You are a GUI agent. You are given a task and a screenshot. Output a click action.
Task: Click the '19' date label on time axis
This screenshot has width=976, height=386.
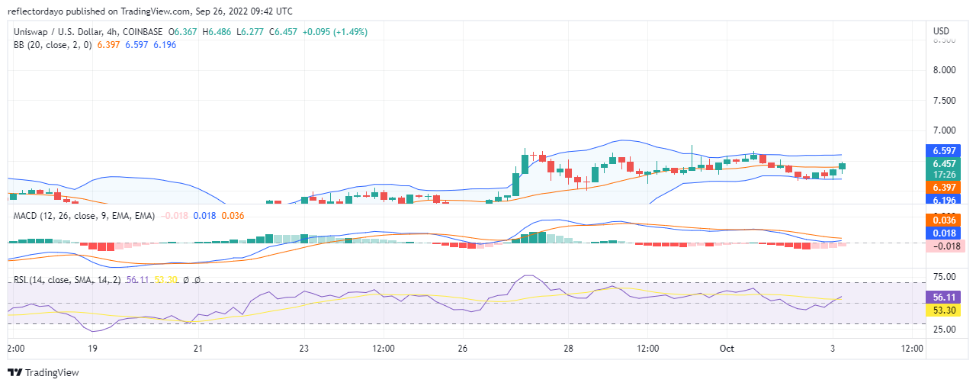click(92, 349)
